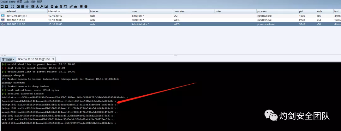Click the book help icon
Image resolution: width=341 pixels, height=131 pixels.
coord(81,7)
